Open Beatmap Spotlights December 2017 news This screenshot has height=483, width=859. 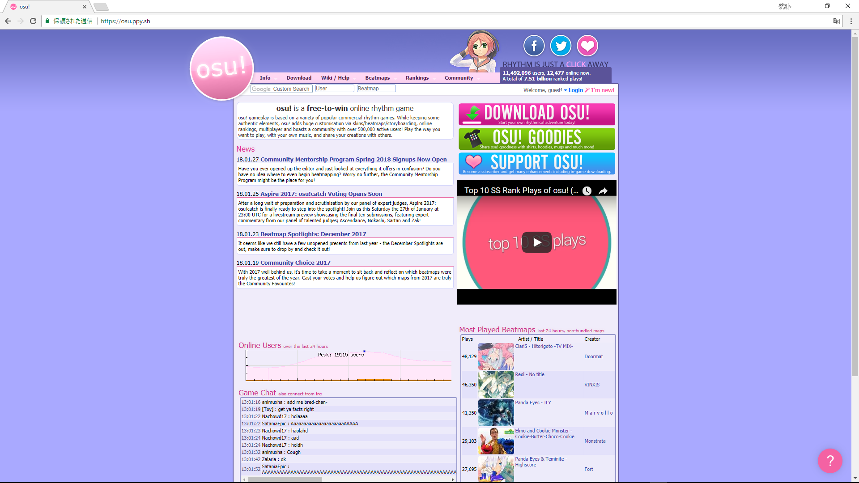pyautogui.click(x=313, y=234)
